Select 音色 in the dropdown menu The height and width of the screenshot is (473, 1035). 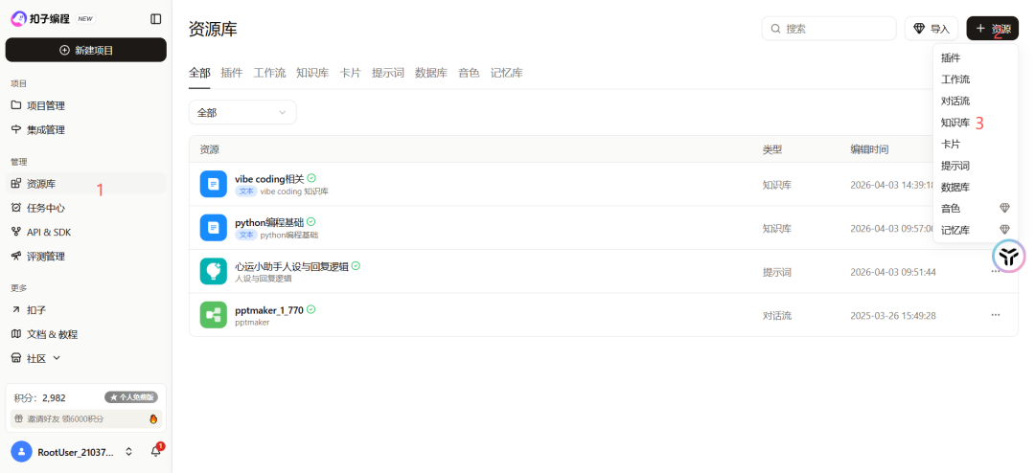pyautogui.click(x=976, y=209)
